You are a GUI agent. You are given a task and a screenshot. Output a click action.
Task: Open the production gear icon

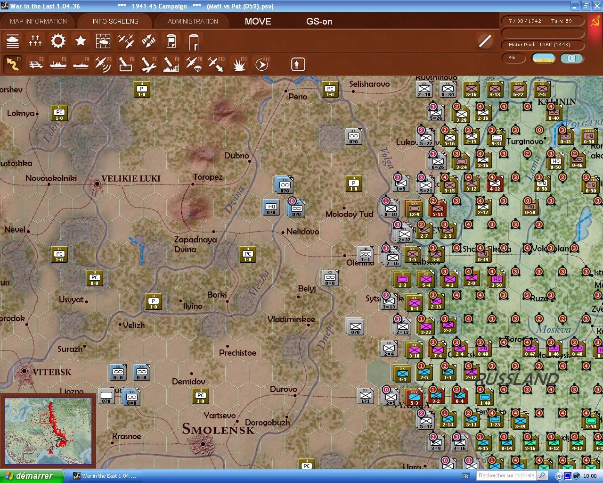[x=58, y=42]
